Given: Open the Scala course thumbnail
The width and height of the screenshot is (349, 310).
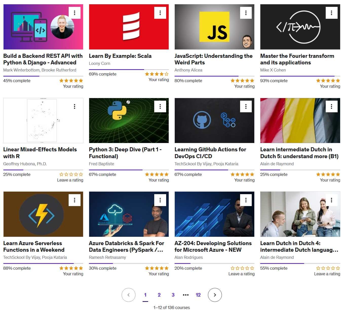Looking at the screenshot, I should [x=129, y=27].
